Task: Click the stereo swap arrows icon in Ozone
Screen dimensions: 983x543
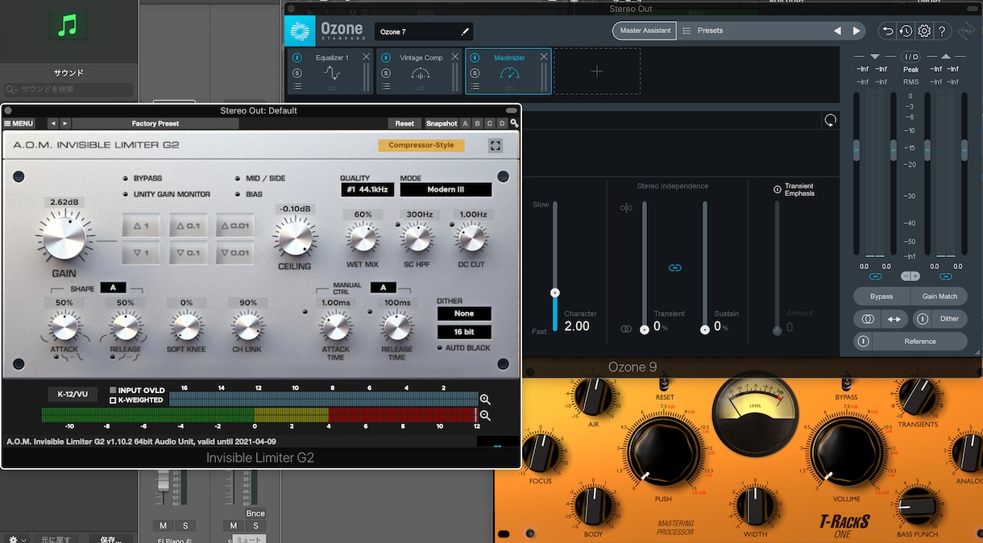Action: 894,319
